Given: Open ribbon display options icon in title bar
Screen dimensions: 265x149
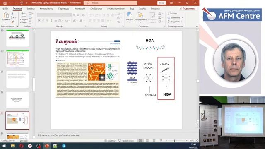Looking at the screenshot, I should click(x=171, y=3).
